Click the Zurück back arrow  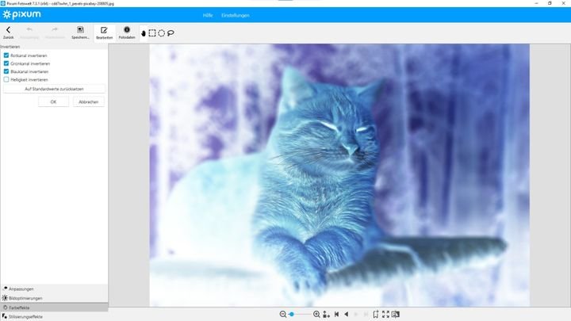(8, 32)
